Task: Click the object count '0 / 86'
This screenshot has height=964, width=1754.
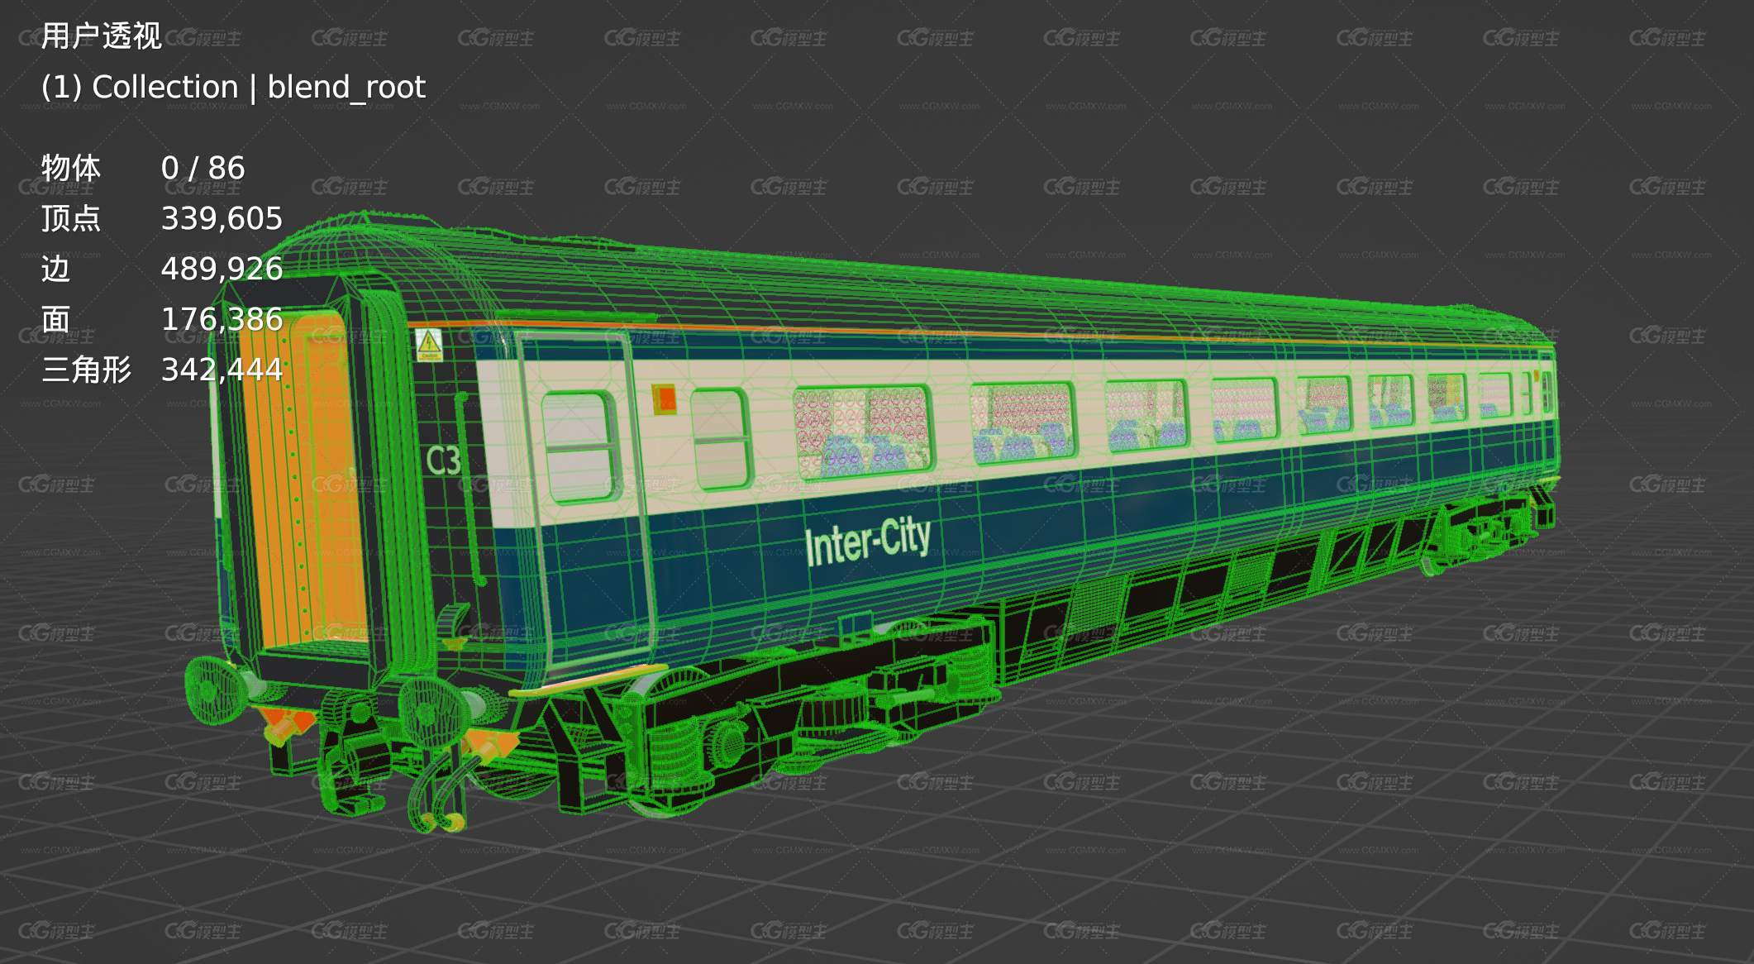Action: click(203, 168)
